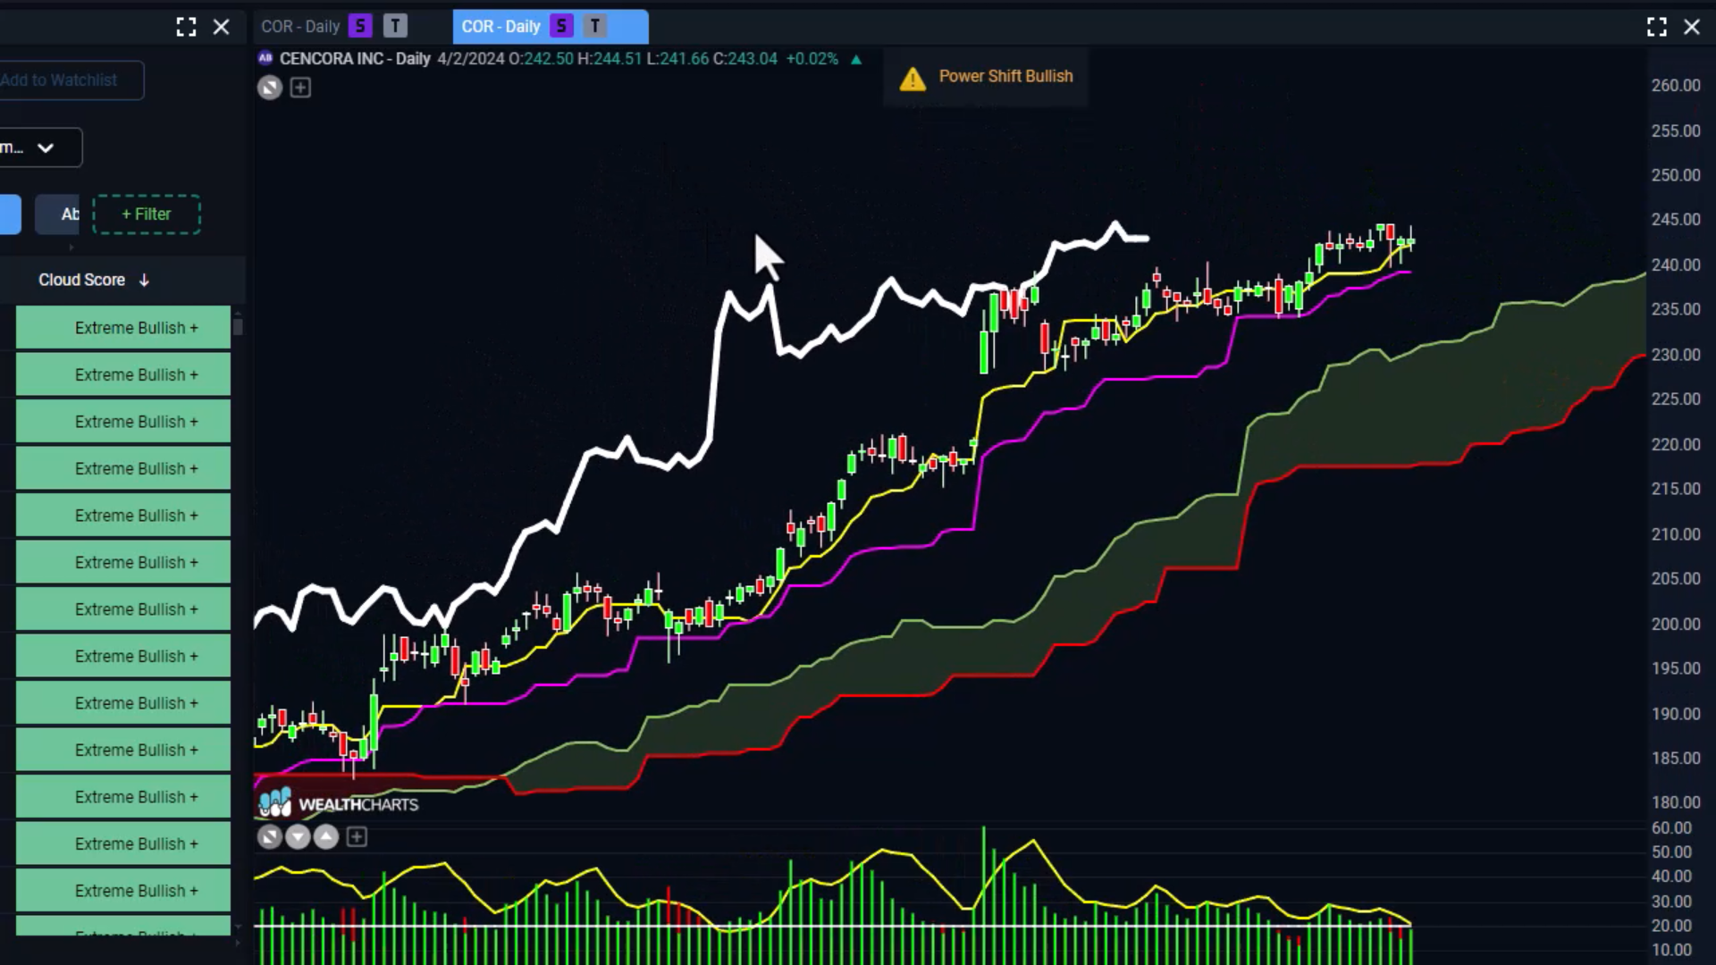Viewport: 1716px width, 965px height.
Task: Click the Cloud Score column header
Action: tap(81, 281)
